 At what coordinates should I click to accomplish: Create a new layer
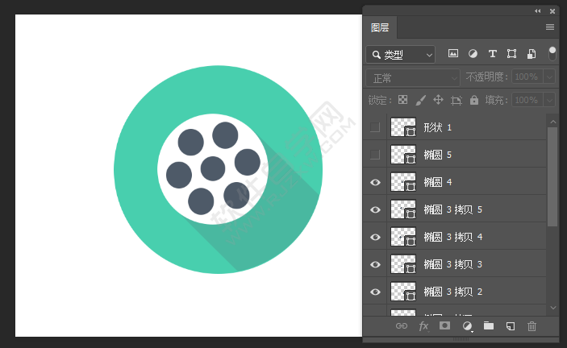(x=511, y=326)
